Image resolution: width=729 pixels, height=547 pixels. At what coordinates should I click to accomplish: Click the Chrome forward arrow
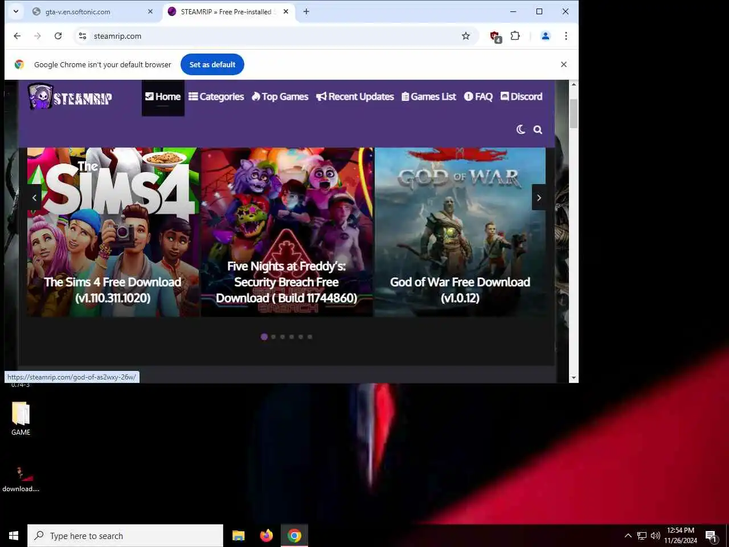(x=38, y=36)
